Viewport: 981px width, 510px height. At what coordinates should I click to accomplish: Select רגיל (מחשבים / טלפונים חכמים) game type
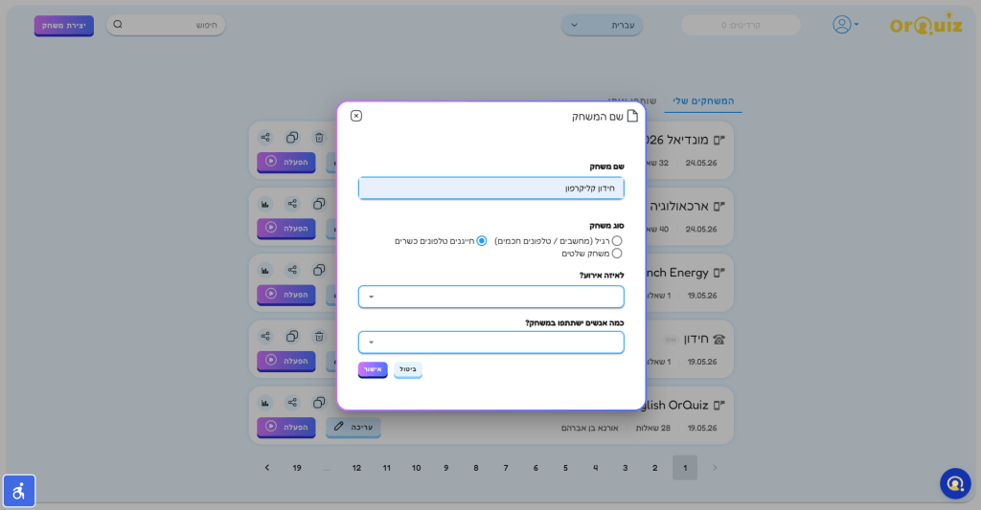point(617,240)
